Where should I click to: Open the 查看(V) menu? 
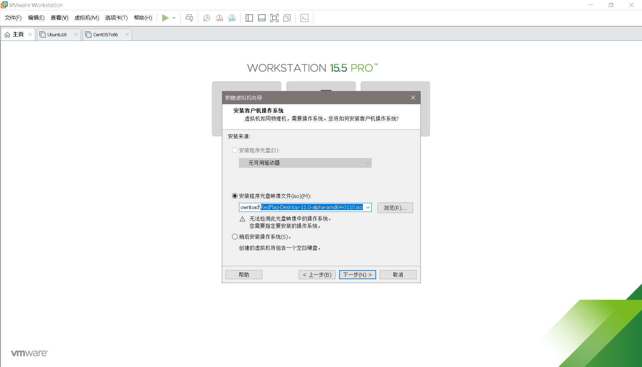tap(59, 18)
